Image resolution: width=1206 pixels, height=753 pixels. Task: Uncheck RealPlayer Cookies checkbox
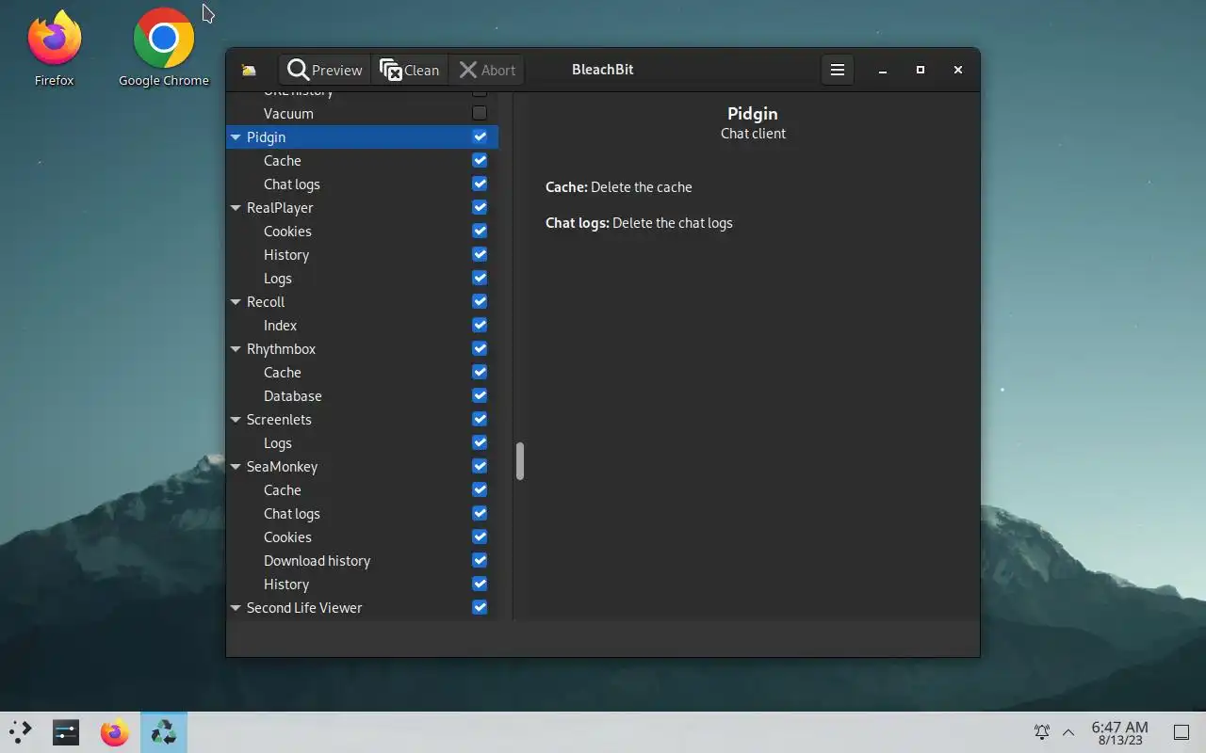480,231
